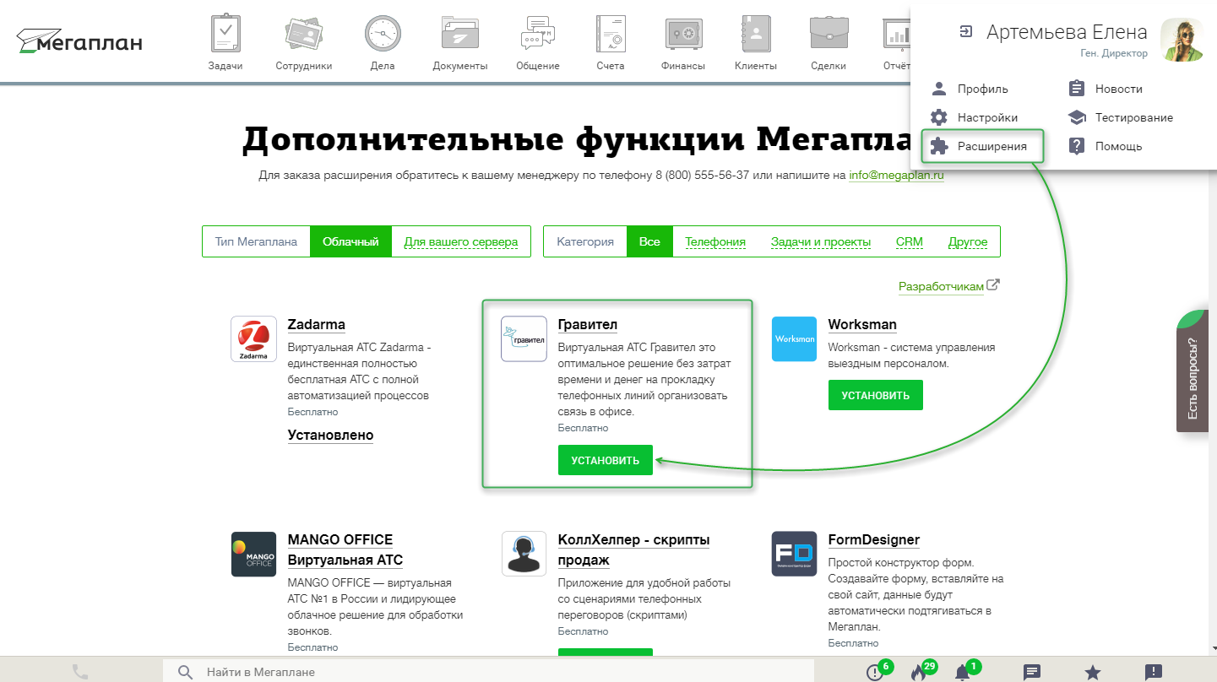Image resolution: width=1217 pixels, height=682 pixels.
Task: Open the Клиенты address book icon
Action: pos(756,35)
